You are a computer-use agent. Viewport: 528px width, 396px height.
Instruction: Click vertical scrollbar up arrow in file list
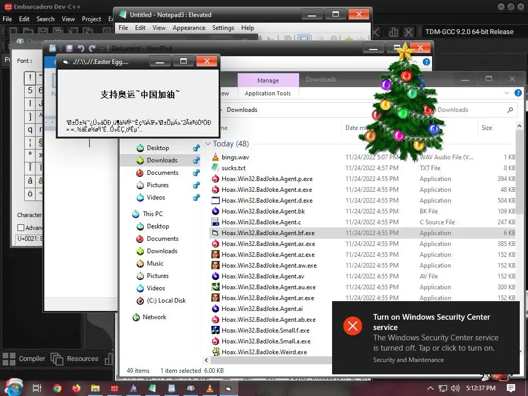point(519,126)
